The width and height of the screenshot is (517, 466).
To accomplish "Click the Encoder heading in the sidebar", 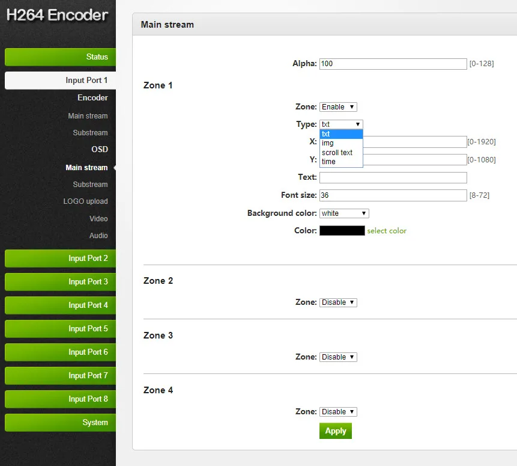I will [92, 98].
